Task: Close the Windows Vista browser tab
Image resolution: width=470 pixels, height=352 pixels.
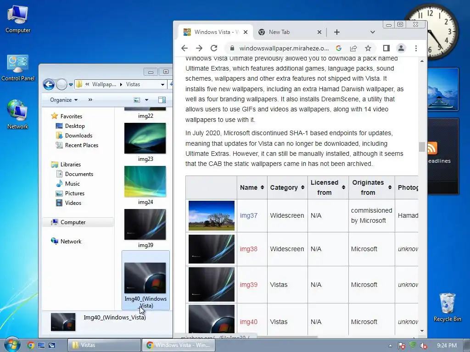Action: pos(246,32)
